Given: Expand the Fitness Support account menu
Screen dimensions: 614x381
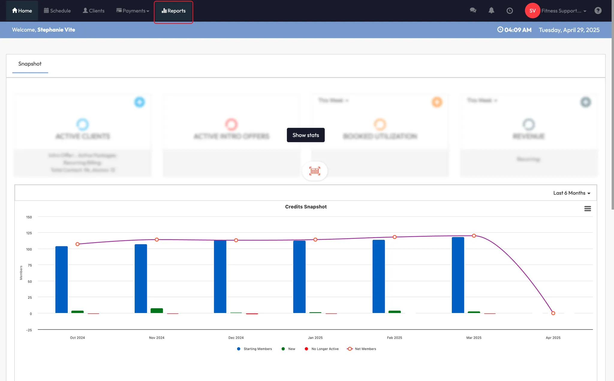Looking at the screenshot, I should [x=564, y=11].
